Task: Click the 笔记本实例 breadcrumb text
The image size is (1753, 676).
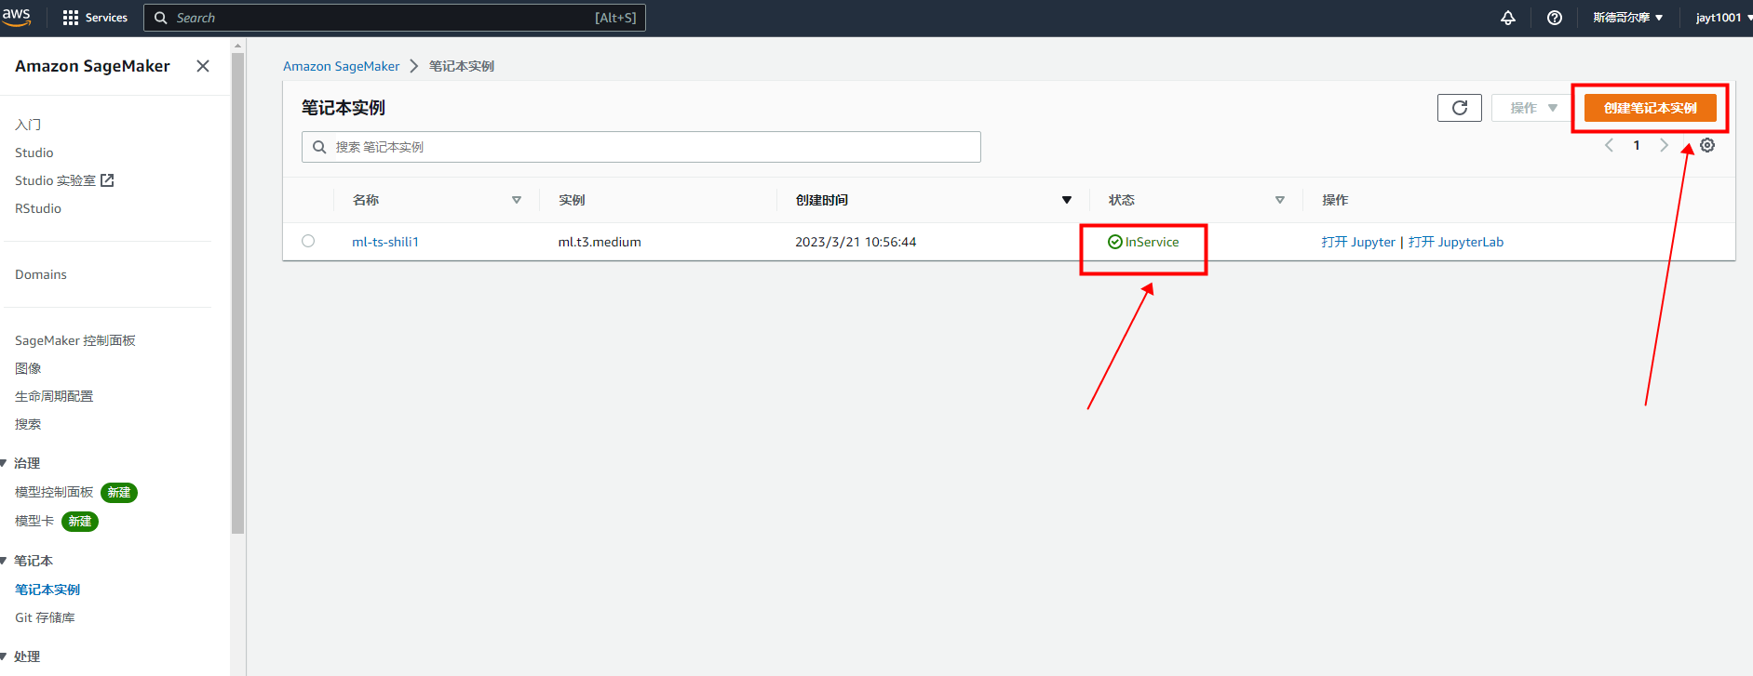Action: click(x=462, y=66)
